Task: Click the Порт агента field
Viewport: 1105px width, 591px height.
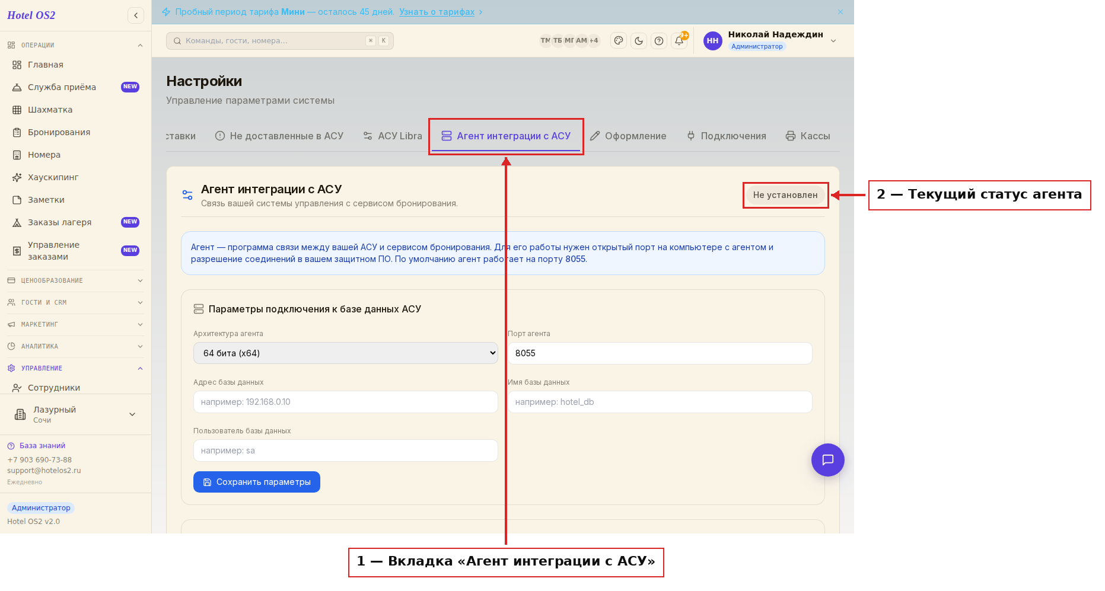Action: (660, 353)
